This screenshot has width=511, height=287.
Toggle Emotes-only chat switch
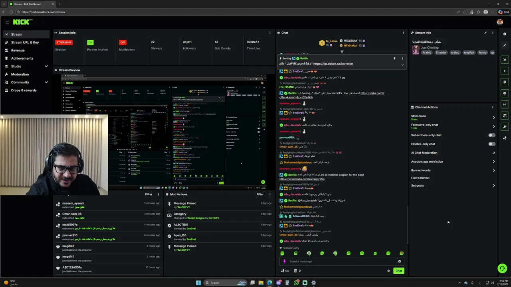492,144
